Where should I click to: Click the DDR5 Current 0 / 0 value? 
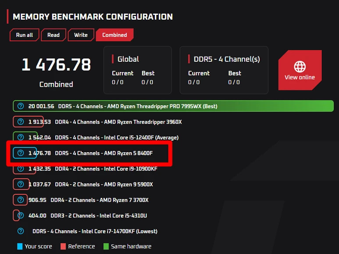(194, 82)
